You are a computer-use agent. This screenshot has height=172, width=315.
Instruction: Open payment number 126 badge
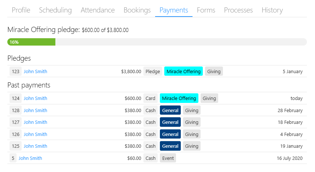[15, 134]
